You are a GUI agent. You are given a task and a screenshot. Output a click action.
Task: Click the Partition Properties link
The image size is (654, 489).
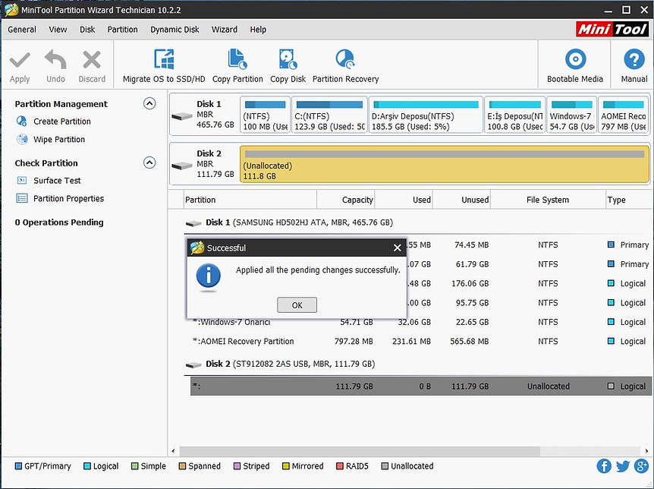[x=69, y=198]
